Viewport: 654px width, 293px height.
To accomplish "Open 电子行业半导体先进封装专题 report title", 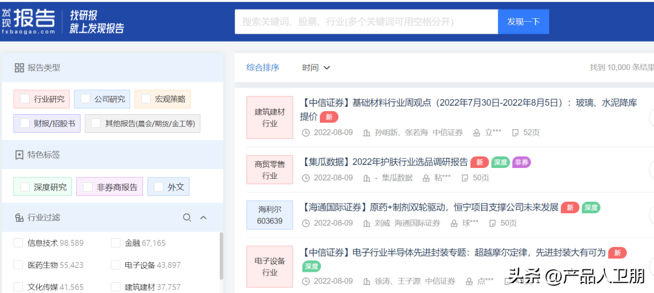I will (x=452, y=253).
